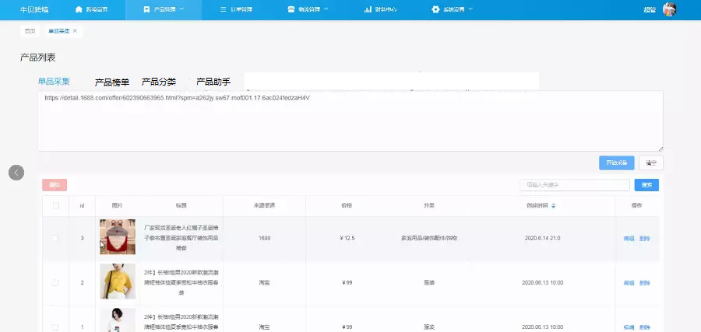Sort by creation time using sort arrows
Screen dimensions: 701x332
(x=554, y=205)
